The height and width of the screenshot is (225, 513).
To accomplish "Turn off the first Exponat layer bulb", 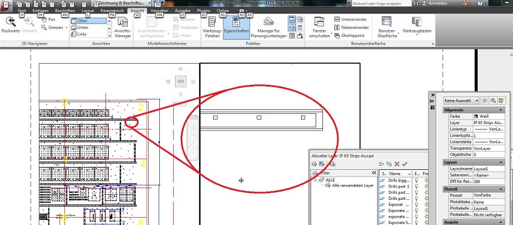I will pos(417,205).
